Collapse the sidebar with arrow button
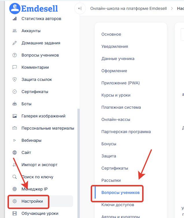Screen dimensions: 184x218 (80, 9)
